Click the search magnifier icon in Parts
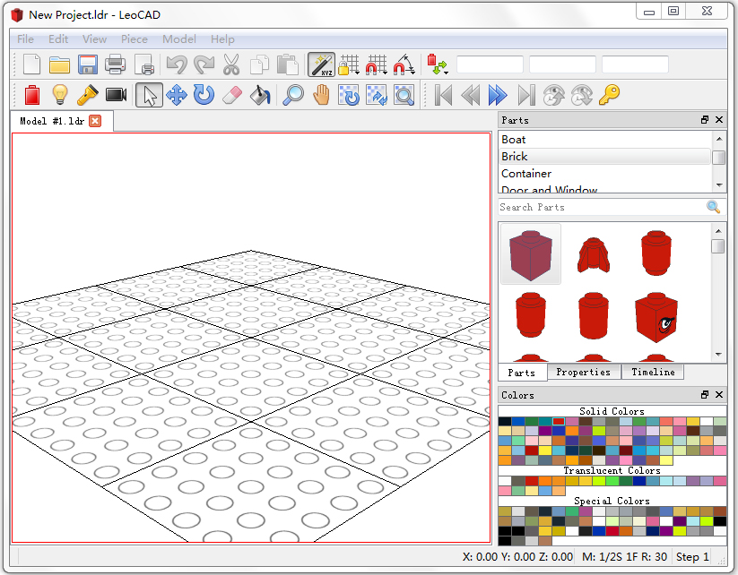 pyautogui.click(x=714, y=207)
